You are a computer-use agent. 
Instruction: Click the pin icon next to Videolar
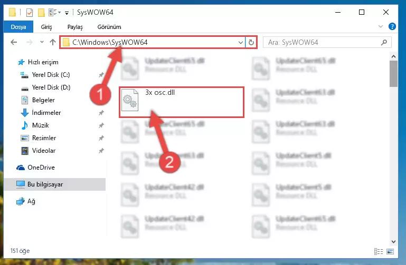[101, 151]
